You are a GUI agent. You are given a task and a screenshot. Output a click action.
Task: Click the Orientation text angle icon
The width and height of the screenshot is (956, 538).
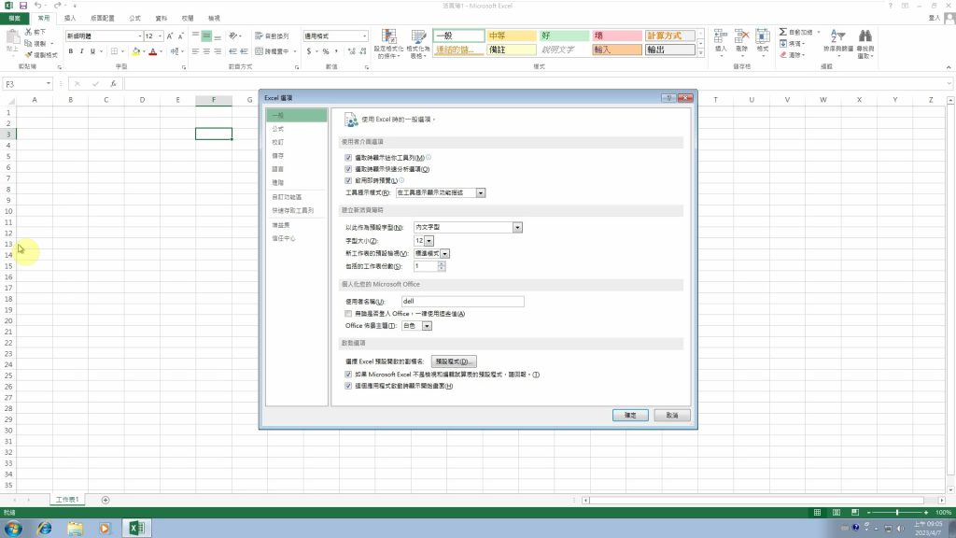pos(233,36)
